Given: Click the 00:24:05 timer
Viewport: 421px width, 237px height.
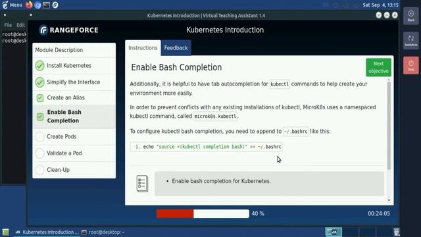Looking at the screenshot, I should [379, 213].
